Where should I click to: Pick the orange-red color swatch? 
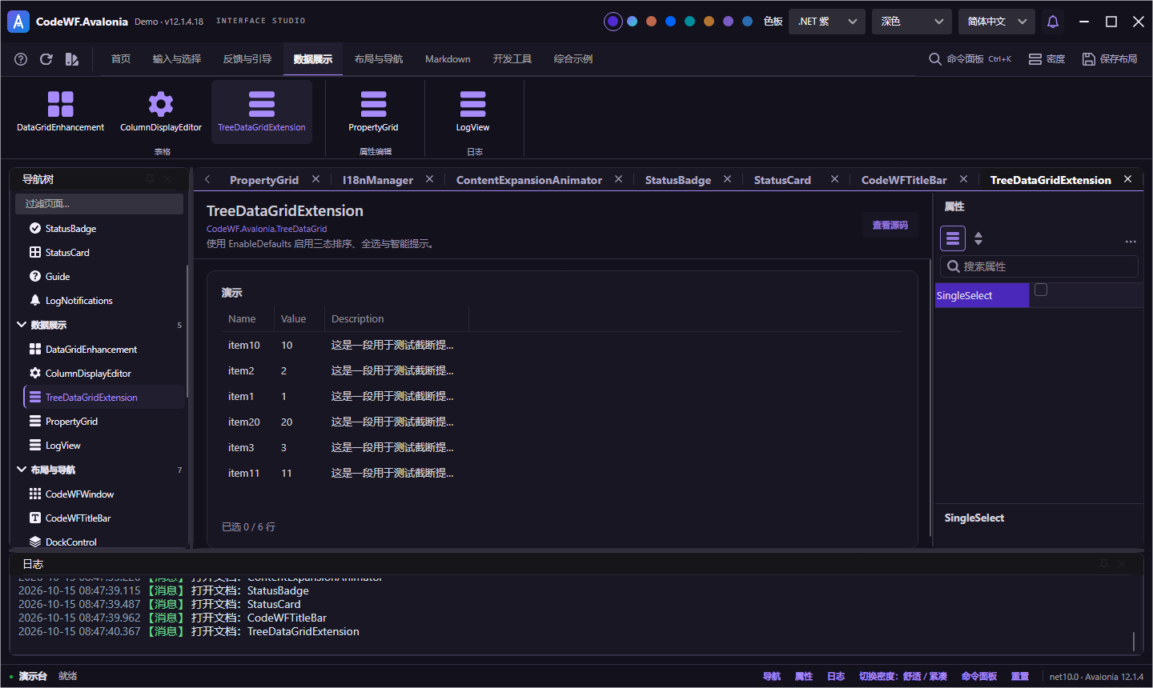651,22
